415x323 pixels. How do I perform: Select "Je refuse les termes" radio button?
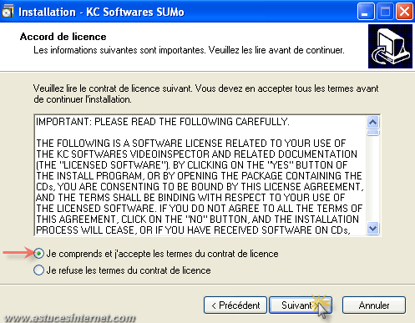tap(38, 270)
